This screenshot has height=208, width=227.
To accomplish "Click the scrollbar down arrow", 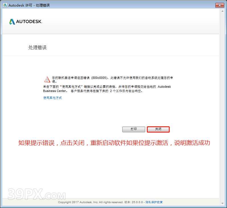I will click(222, 203).
